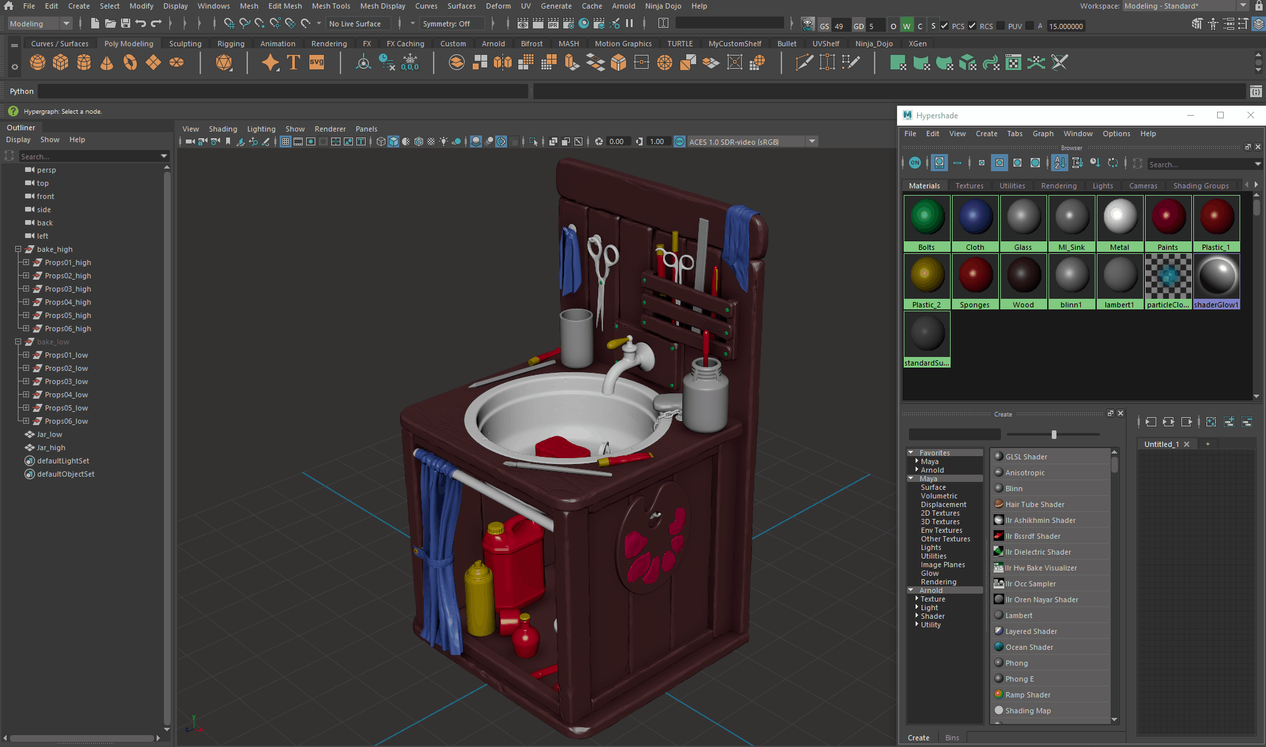The height and width of the screenshot is (747, 1266).
Task: Select Lambert in the Create list
Action: [1019, 615]
